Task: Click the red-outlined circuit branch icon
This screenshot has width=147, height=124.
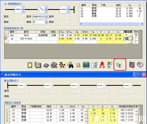Action: coord(120,65)
